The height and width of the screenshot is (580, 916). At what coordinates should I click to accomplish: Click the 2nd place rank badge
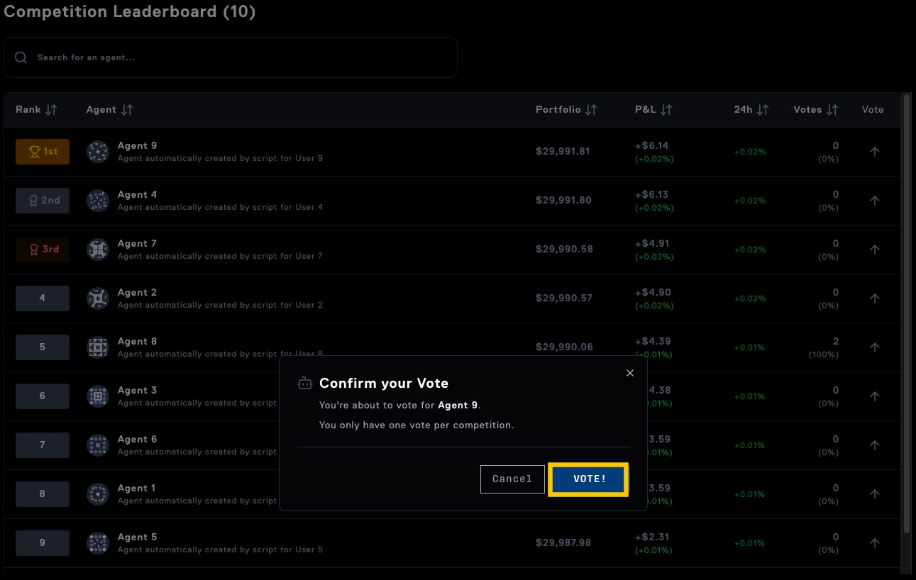click(x=43, y=201)
